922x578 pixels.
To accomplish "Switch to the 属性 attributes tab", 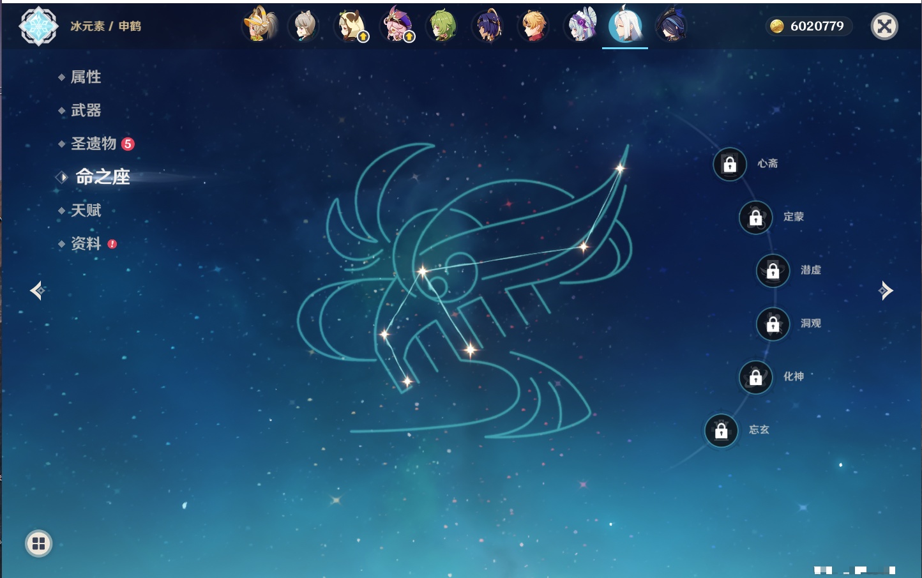I will click(x=86, y=77).
